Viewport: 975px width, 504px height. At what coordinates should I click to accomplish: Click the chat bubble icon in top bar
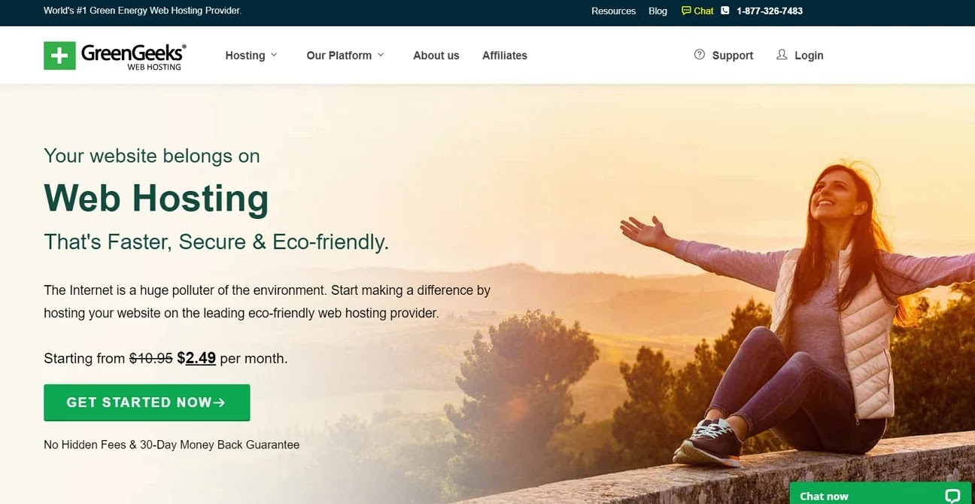686,11
